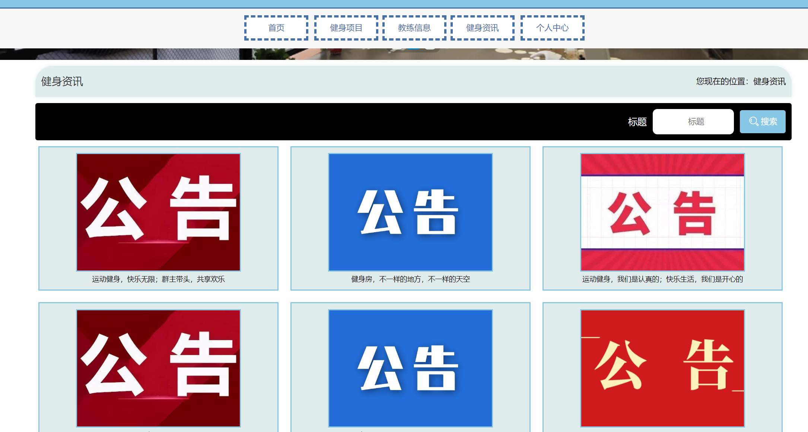Screen dimensions: 808x432
Task: Click the 健身资讯 section heading
Action: (62, 81)
